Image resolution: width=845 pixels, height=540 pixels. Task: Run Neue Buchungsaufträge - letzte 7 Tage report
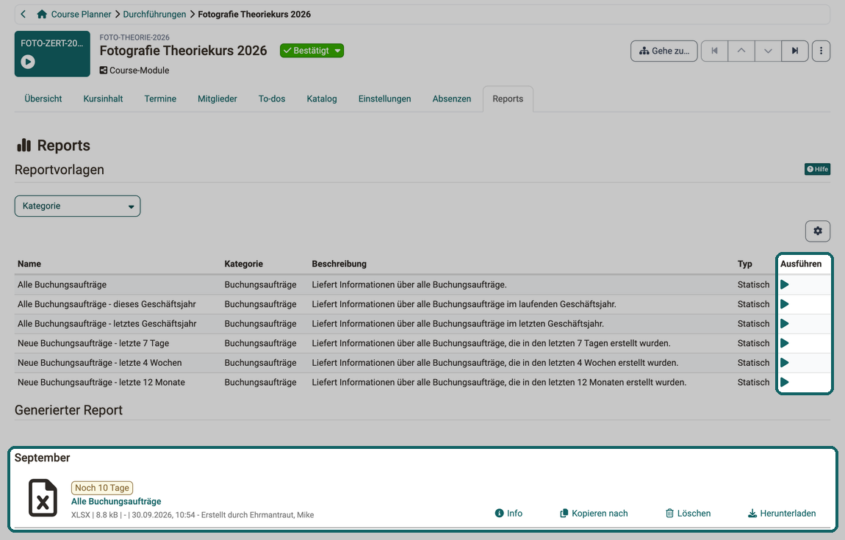point(785,343)
